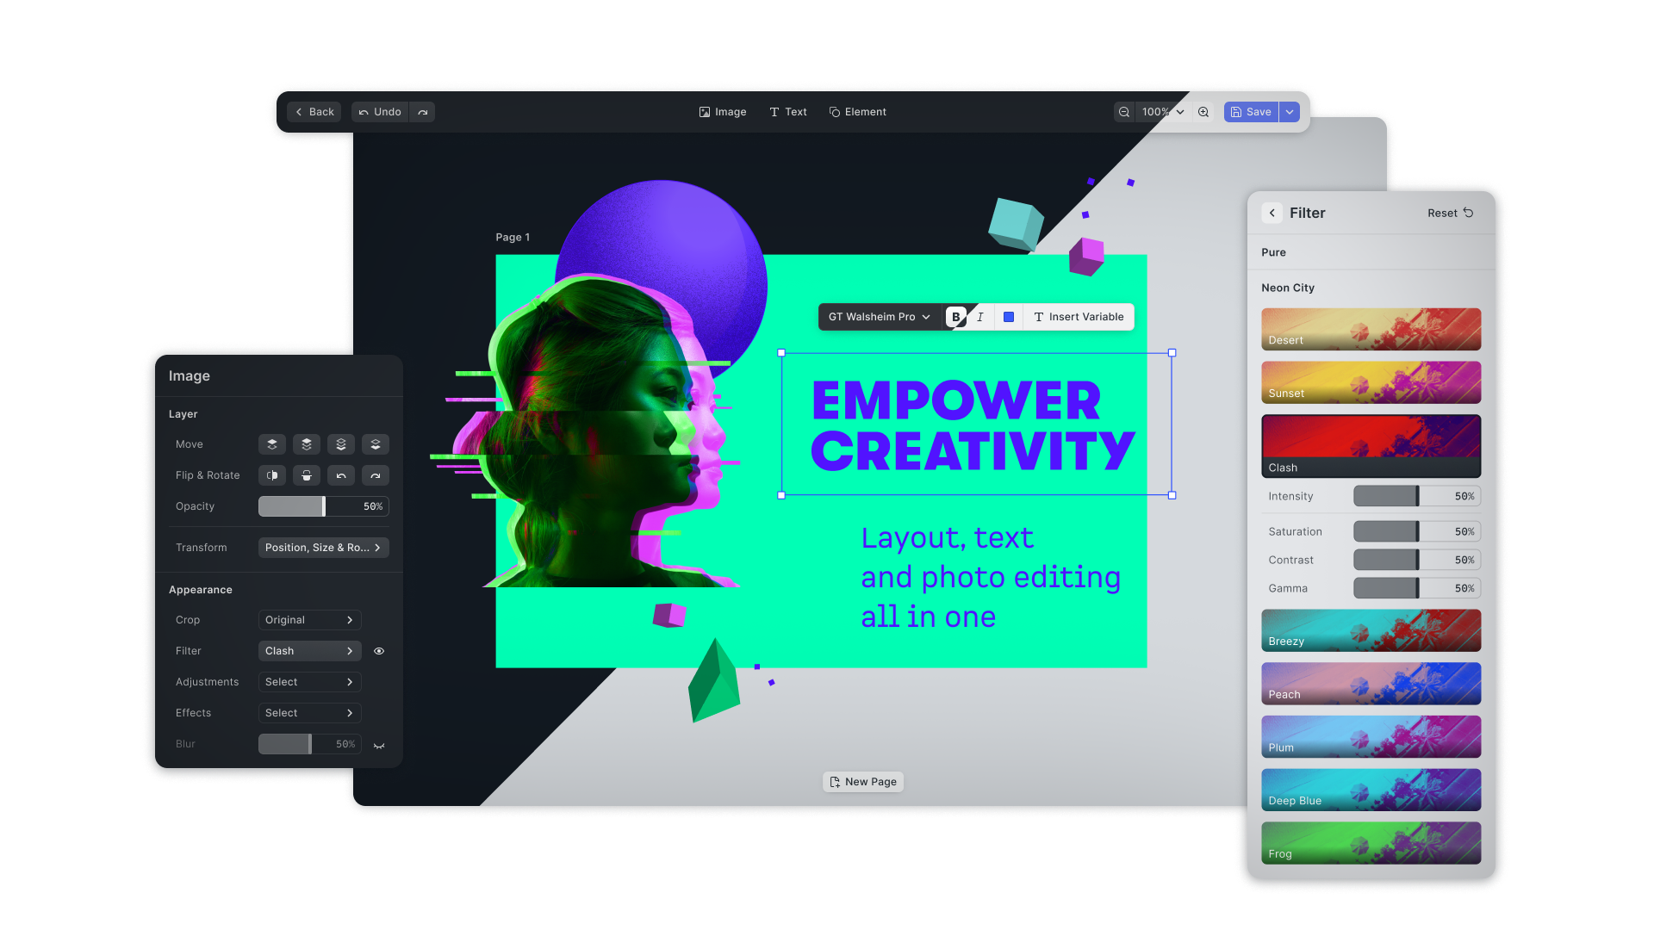Expand the Crop Original settings
Viewport: 1654px width, 930px height.
[x=350, y=619]
